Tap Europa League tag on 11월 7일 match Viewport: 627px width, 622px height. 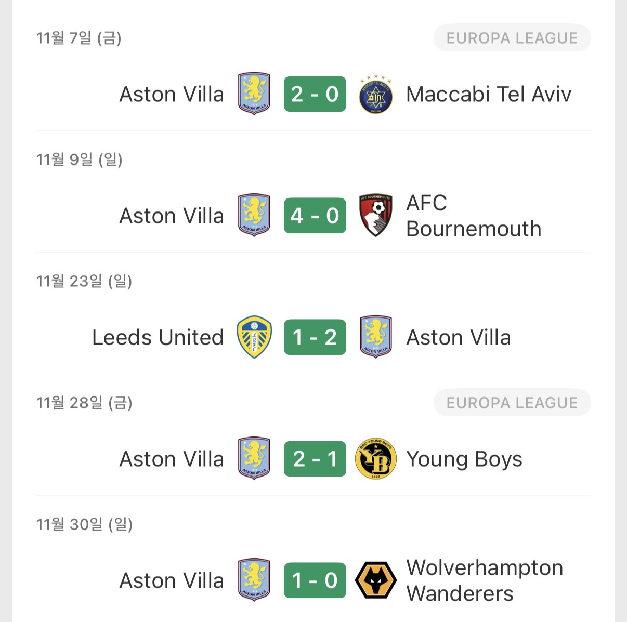512,38
